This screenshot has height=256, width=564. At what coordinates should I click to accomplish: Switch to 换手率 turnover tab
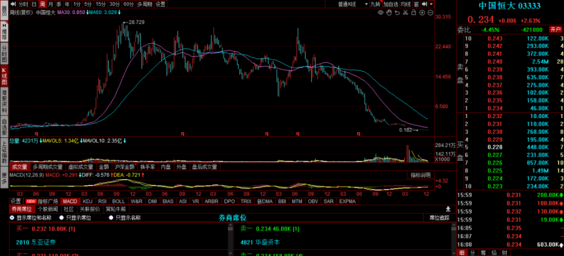[x=147, y=167]
